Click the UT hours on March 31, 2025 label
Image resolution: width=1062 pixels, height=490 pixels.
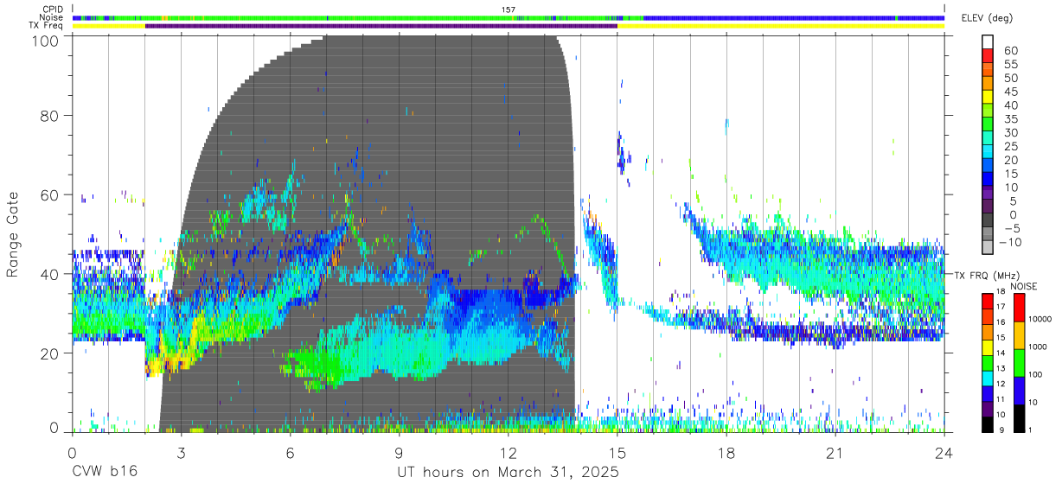(x=508, y=473)
